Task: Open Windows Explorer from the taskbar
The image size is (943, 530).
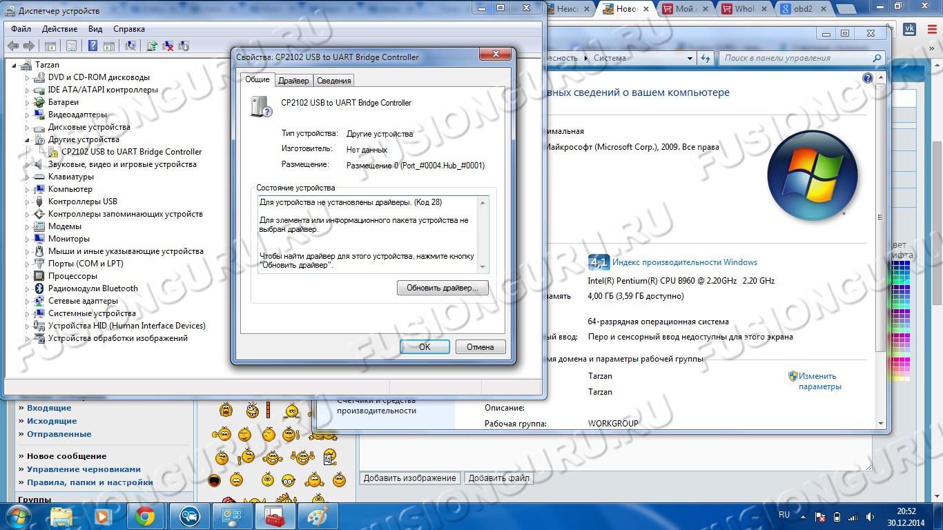Action: point(61,516)
